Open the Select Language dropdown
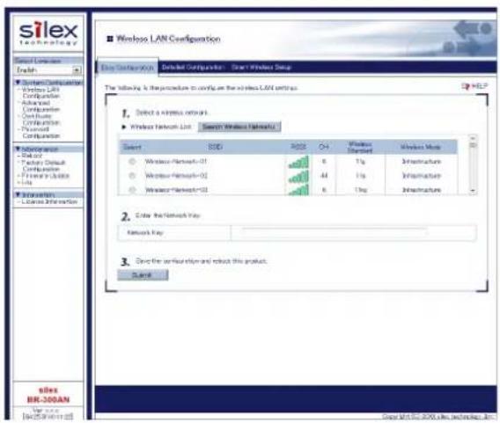 [48, 70]
